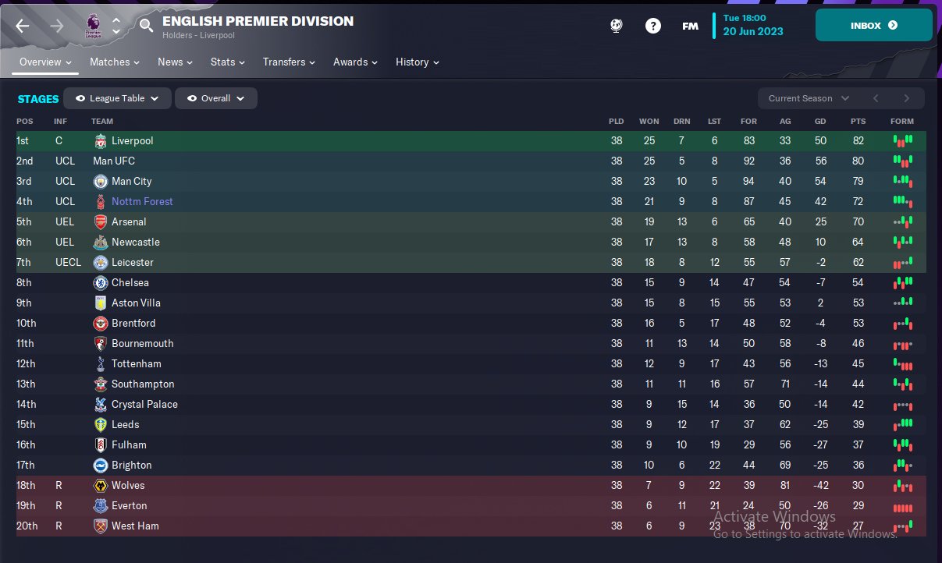Click the Overall view selector
Viewport: 942px width, 563px height.
215,98
